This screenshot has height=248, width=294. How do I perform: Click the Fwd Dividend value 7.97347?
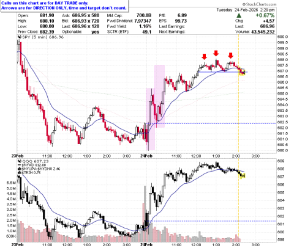pos(143,21)
